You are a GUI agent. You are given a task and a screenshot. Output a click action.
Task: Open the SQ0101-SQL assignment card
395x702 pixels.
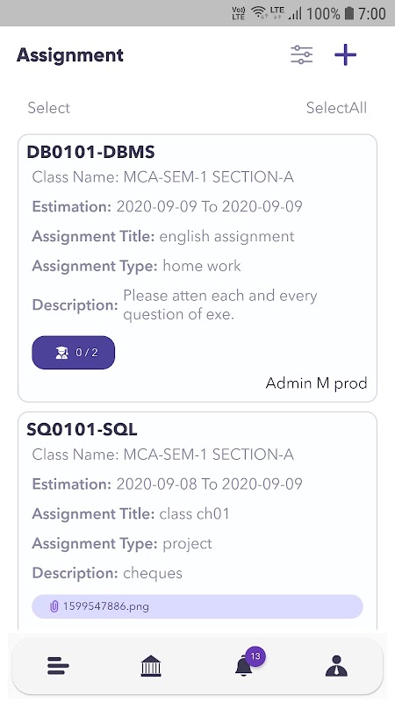coord(197,521)
